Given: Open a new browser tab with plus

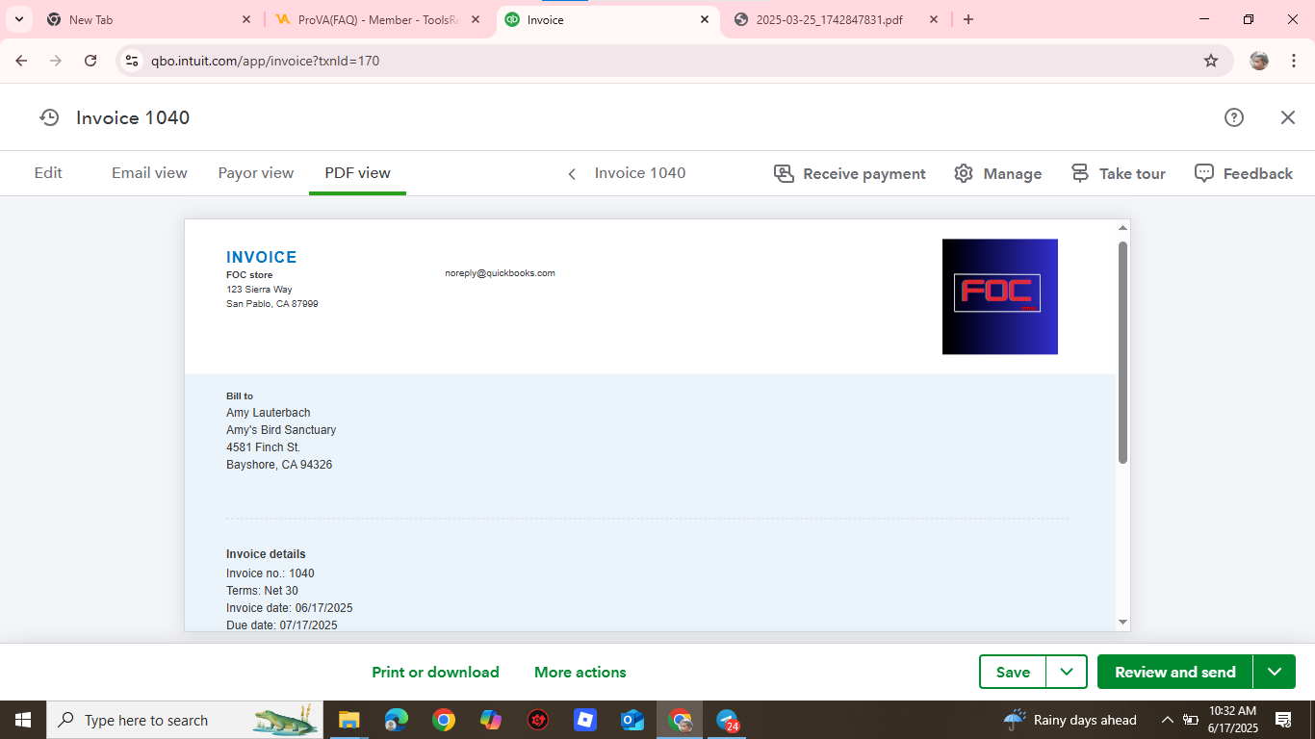Looking at the screenshot, I should click(968, 19).
